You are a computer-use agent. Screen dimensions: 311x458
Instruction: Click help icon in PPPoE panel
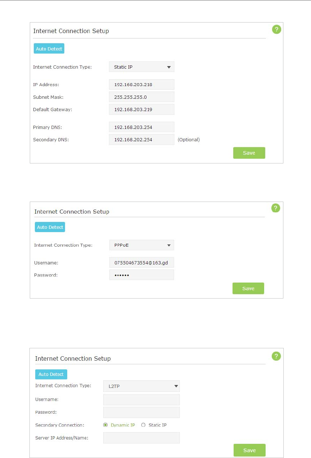276,208
